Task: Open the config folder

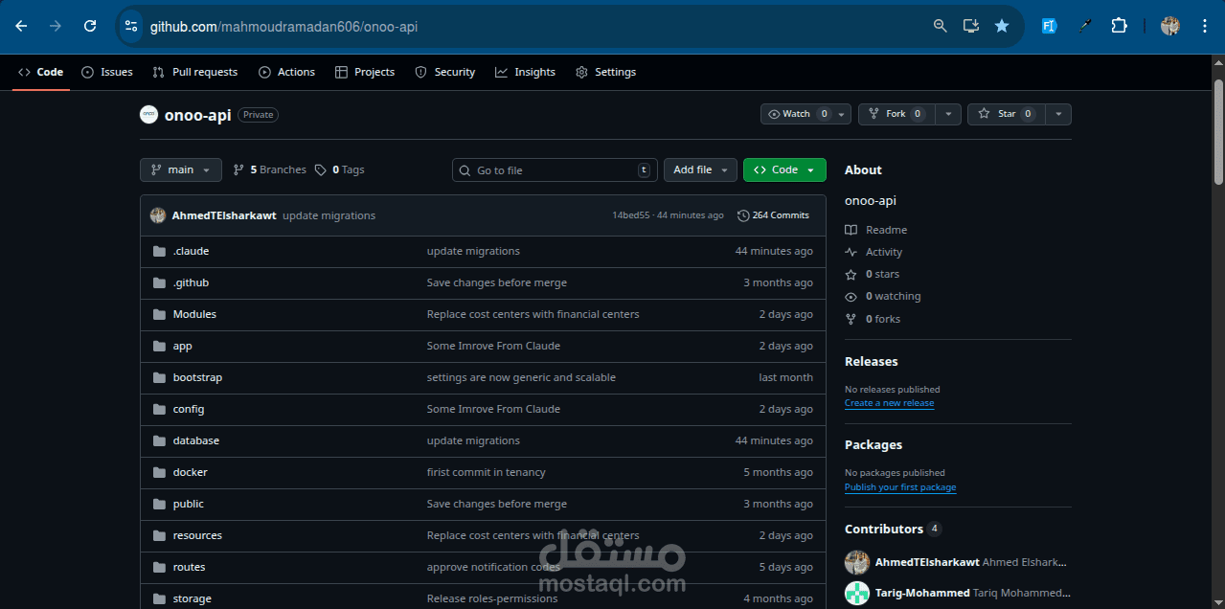Action: pos(189,409)
